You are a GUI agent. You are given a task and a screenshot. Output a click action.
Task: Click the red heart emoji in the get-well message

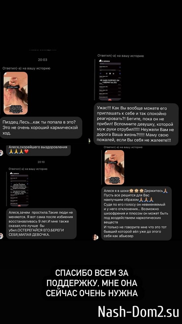[26, 151]
